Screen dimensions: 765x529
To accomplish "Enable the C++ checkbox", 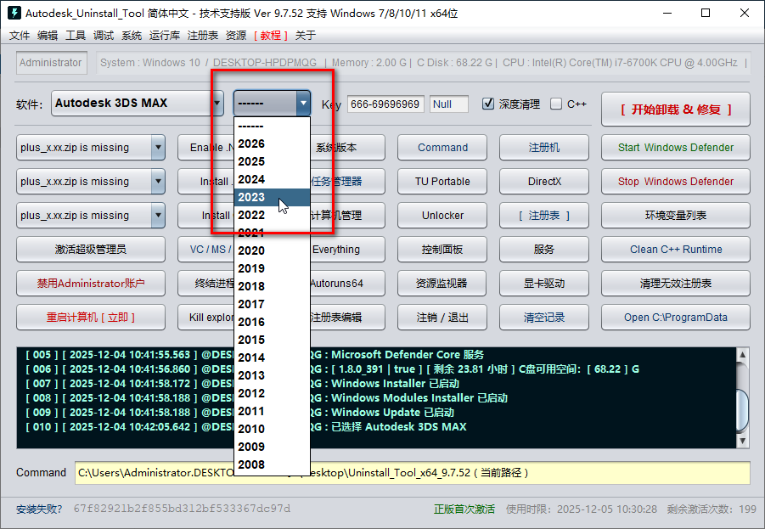I will pyautogui.click(x=555, y=104).
